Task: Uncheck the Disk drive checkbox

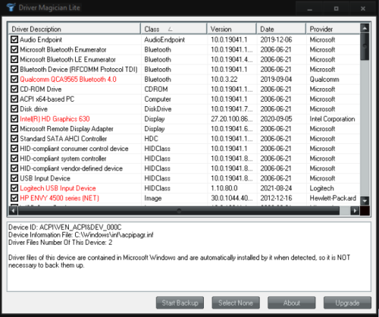Action: click(x=14, y=109)
